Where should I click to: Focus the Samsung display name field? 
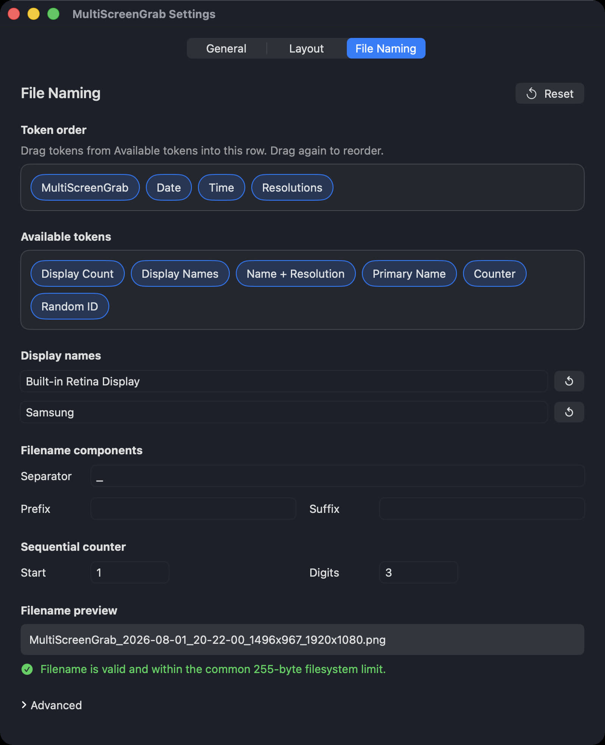pyautogui.click(x=284, y=412)
